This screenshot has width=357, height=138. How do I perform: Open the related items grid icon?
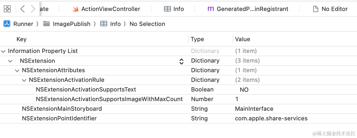pos(7,9)
